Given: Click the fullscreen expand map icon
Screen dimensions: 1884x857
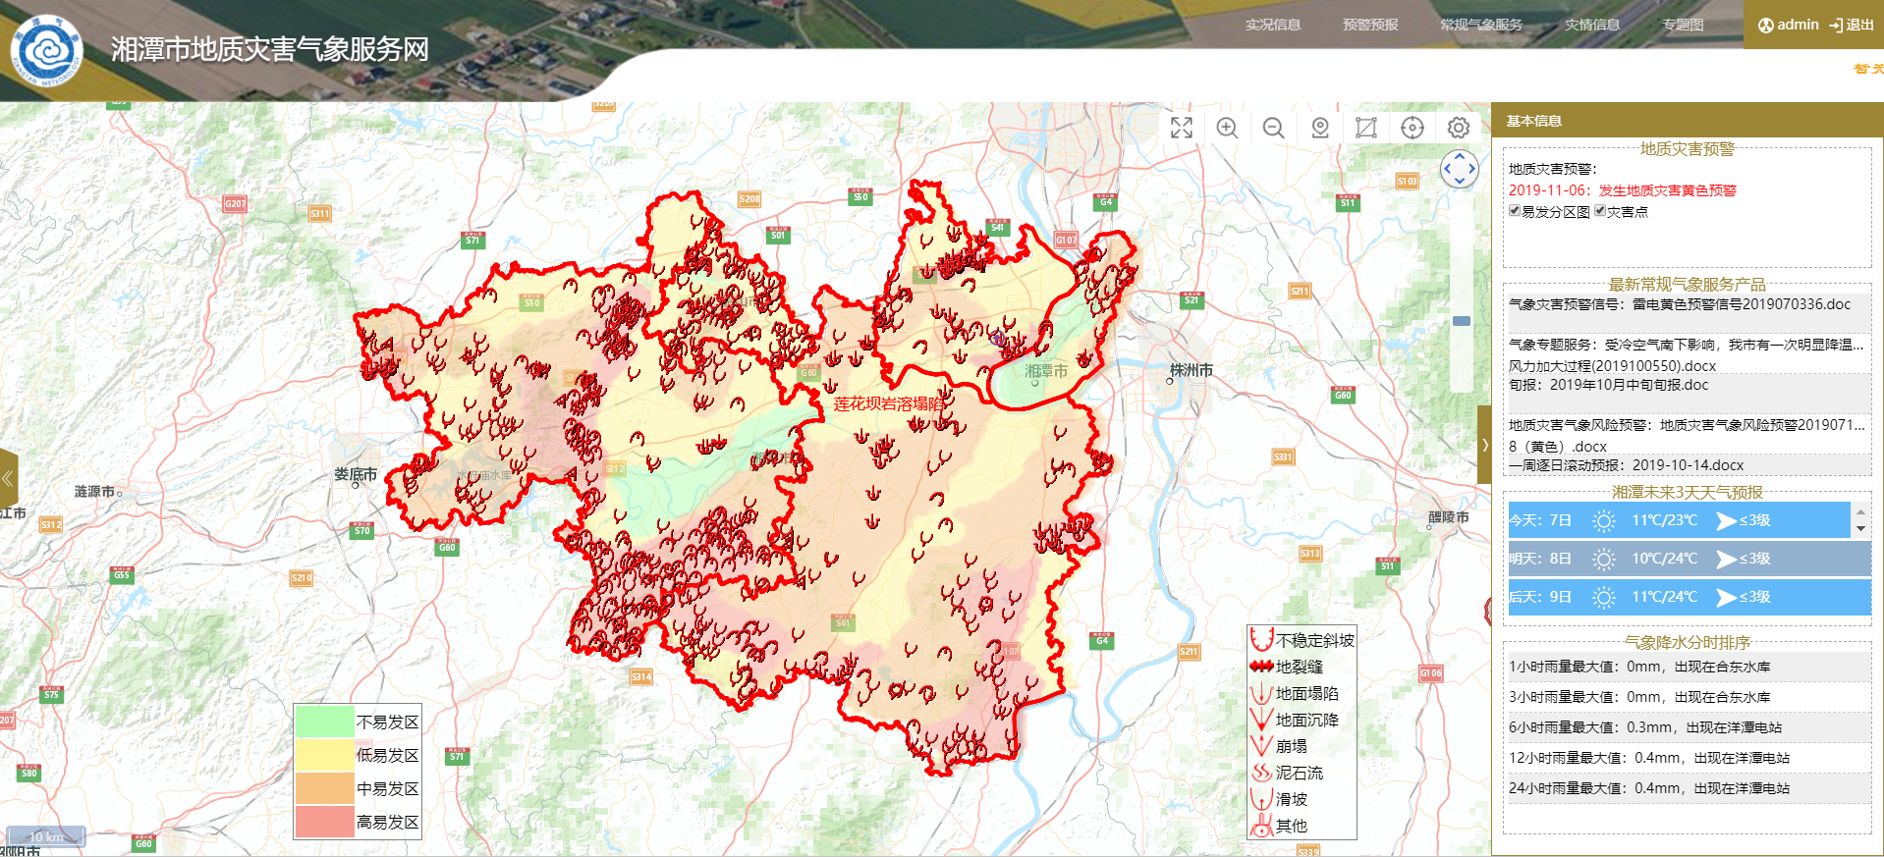Looking at the screenshot, I should 1181,128.
